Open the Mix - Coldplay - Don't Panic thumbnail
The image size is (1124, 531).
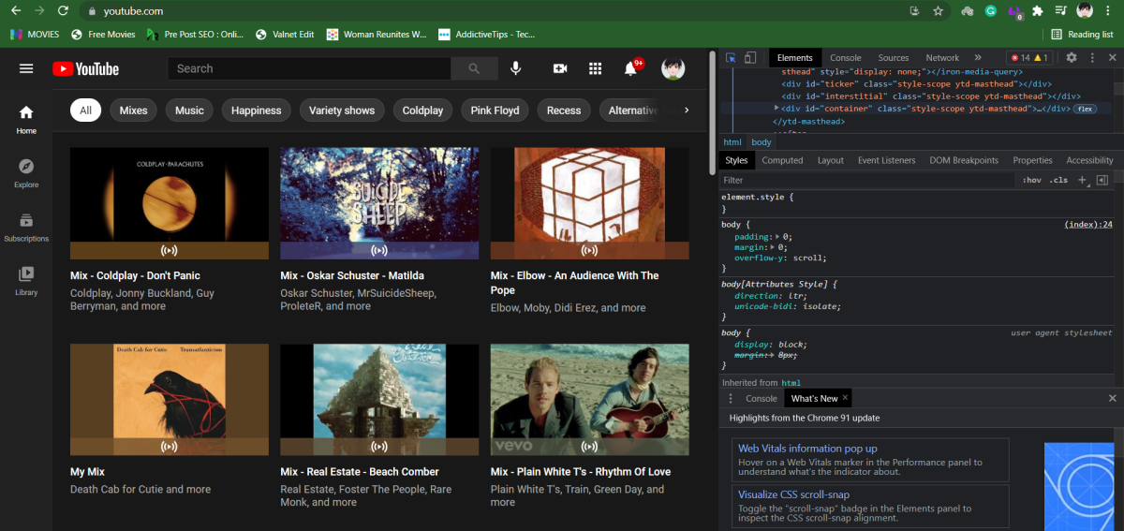tap(169, 203)
